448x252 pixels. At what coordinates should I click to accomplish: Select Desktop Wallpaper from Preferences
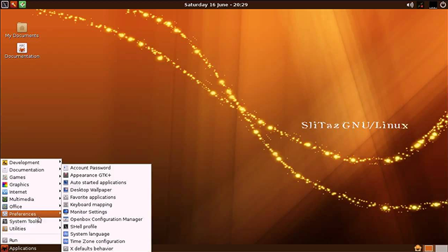coord(106,189)
